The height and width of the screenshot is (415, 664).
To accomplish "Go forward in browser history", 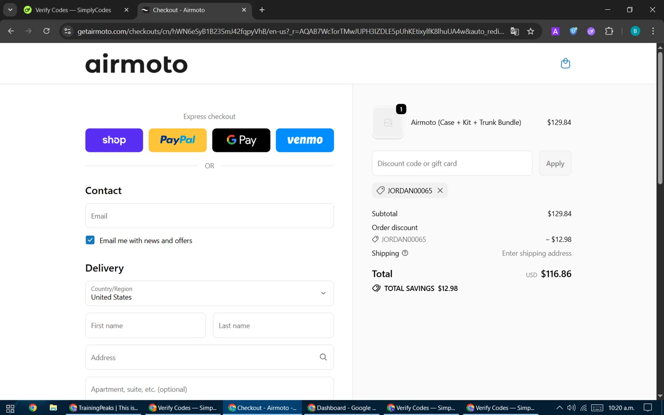I will pyautogui.click(x=29, y=31).
